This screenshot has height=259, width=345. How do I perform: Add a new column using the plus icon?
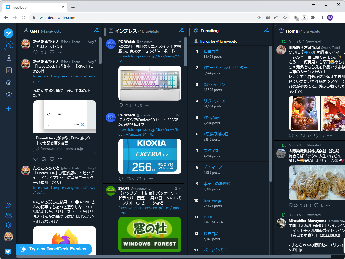8,109
